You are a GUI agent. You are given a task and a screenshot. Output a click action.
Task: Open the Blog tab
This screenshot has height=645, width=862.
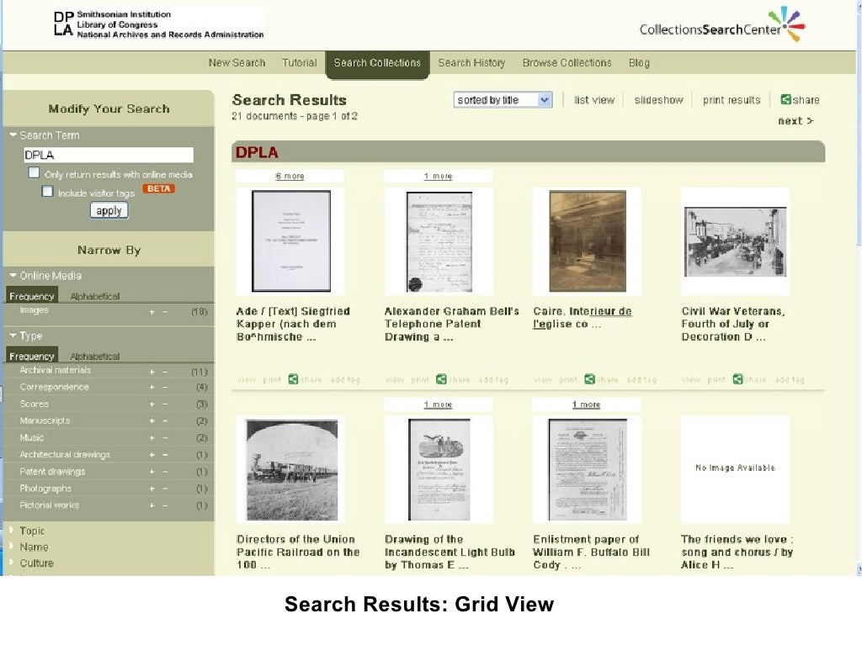pyautogui.click(x=640, y=62)
